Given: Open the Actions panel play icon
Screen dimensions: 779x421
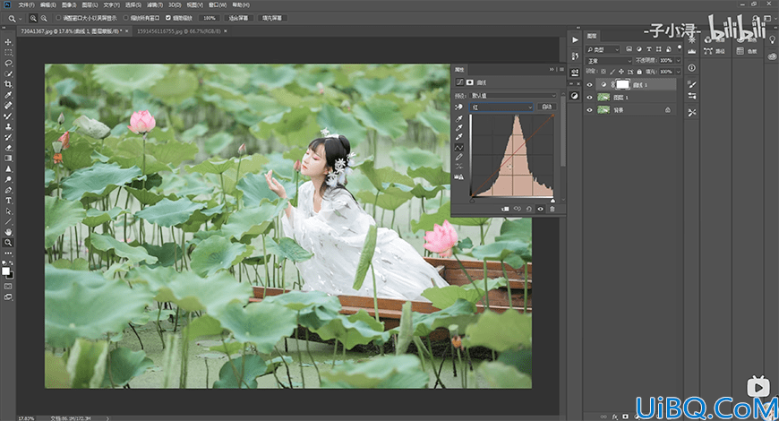Looking at the screenshot, I should click(575, 39).
